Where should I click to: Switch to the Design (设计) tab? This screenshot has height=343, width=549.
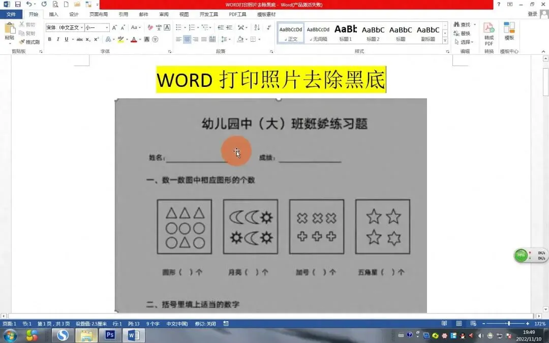point(74,14)
